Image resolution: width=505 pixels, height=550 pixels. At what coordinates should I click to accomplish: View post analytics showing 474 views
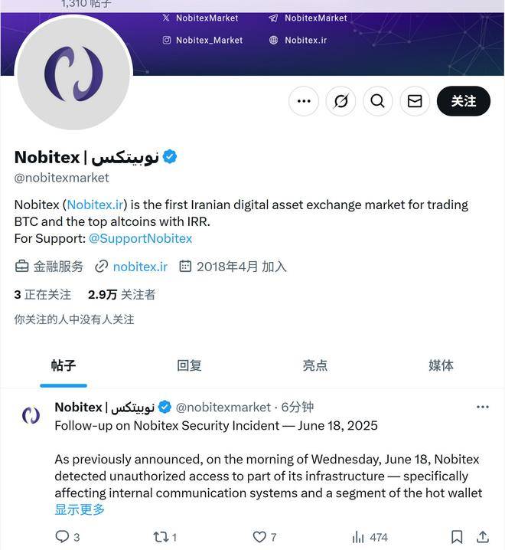click(x=370, y=537)
